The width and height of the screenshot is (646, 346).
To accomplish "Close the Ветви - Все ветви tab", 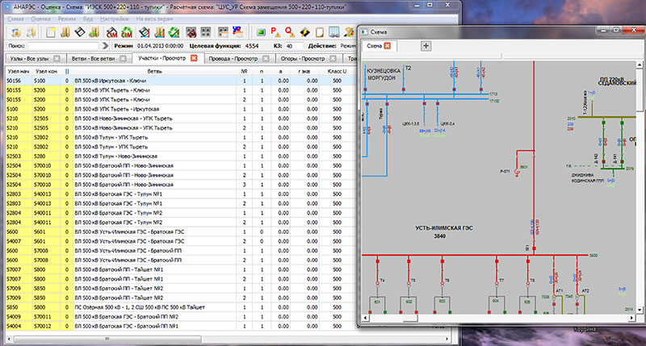I will pos(123,59).
